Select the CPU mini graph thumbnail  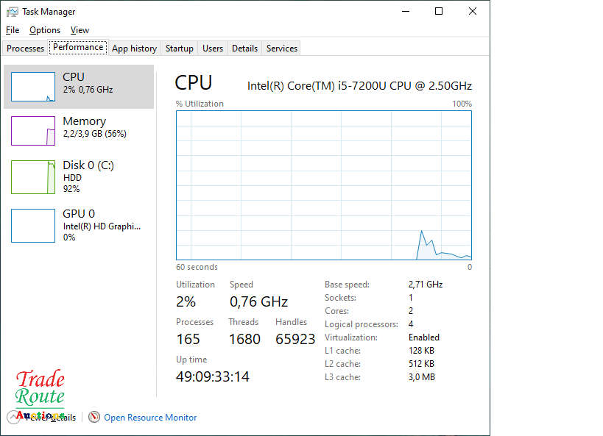pyautogui.click(x=33, y=87)
